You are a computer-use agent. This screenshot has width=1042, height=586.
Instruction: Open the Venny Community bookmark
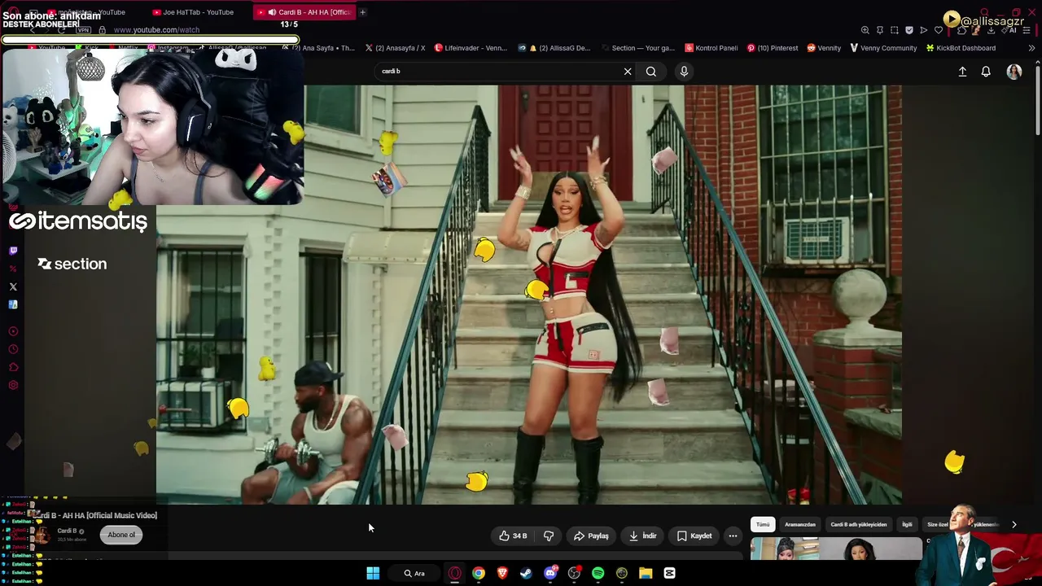click(x=883, y=48)
